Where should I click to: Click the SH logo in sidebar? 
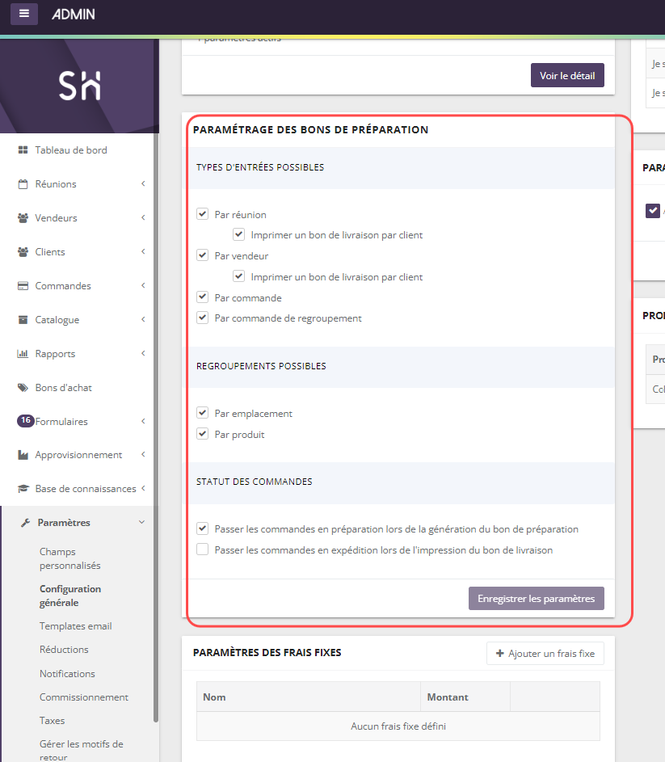coord(79,86)
